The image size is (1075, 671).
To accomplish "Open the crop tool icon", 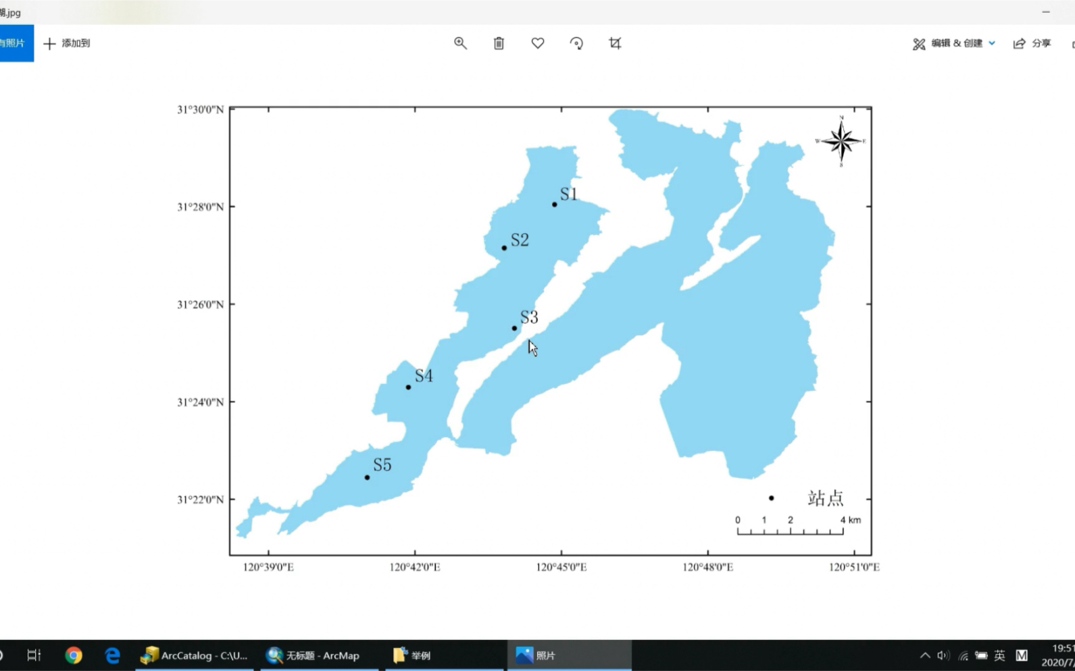I will (615, 43).
